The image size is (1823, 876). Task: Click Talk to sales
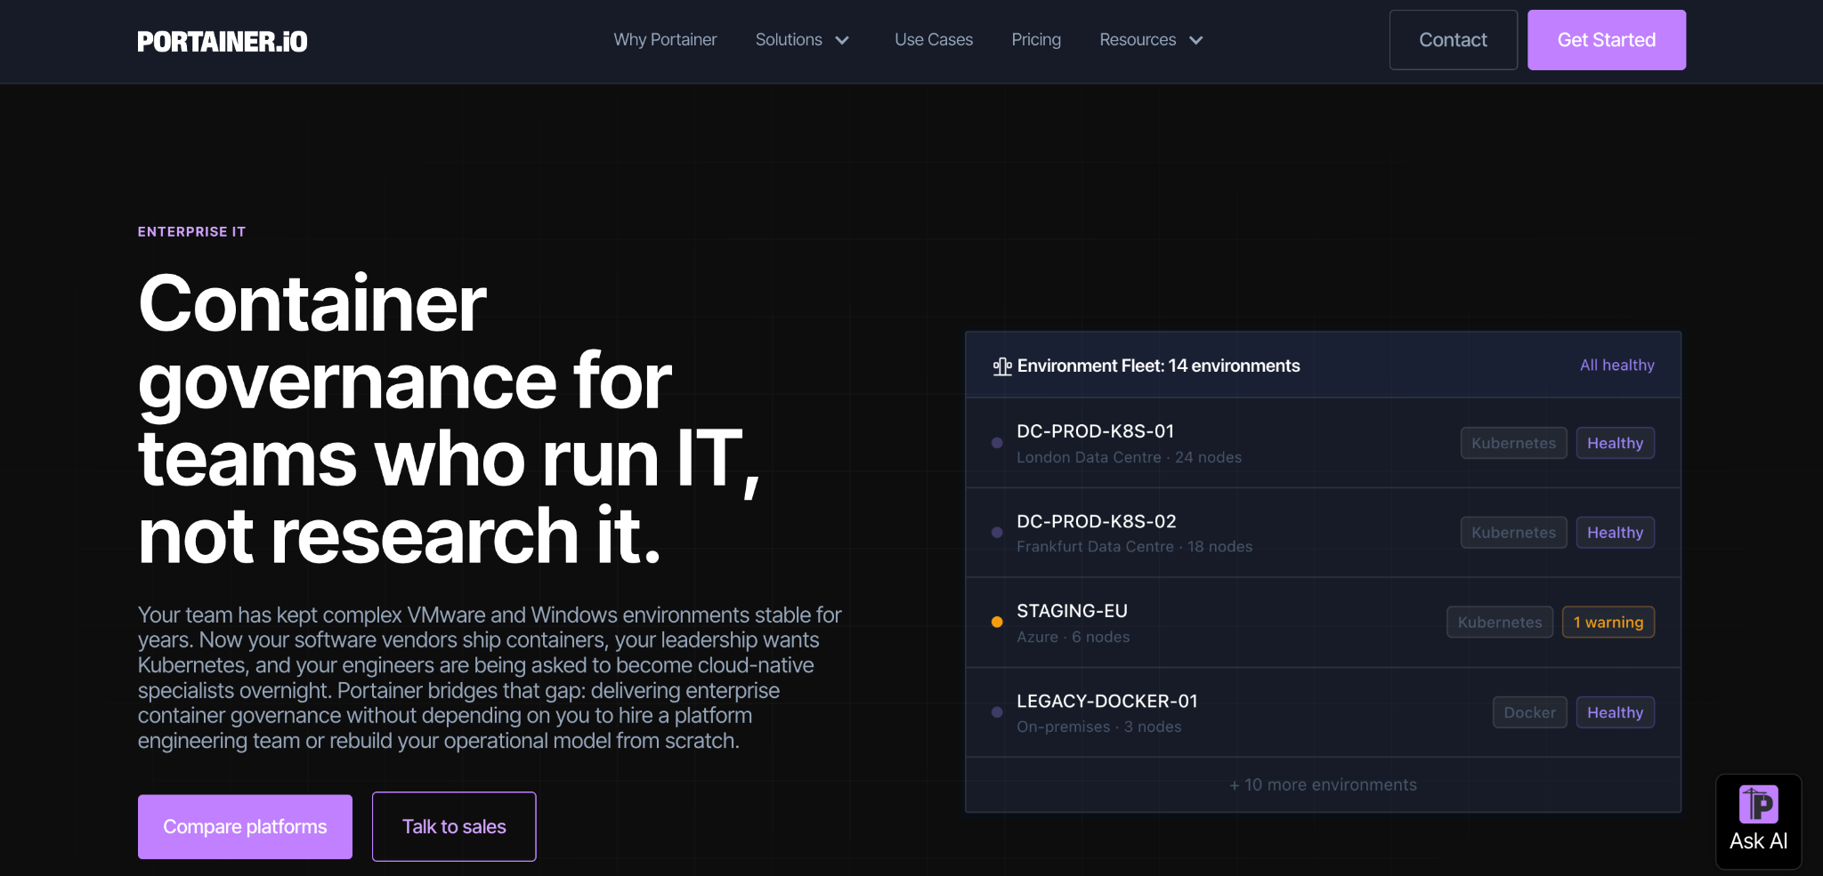[454, 827]
